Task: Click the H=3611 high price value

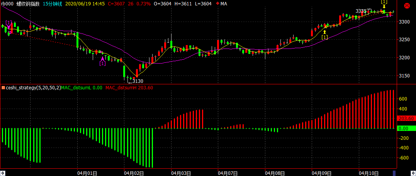Action: [183, 4]
